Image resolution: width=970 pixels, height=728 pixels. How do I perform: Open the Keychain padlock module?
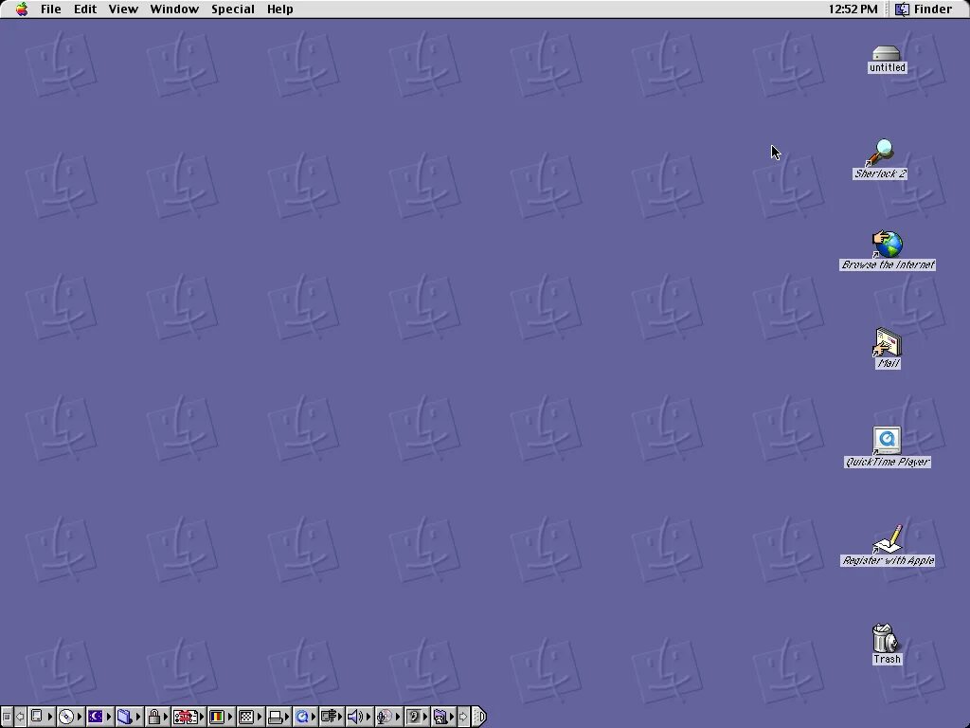coord(157,717)
